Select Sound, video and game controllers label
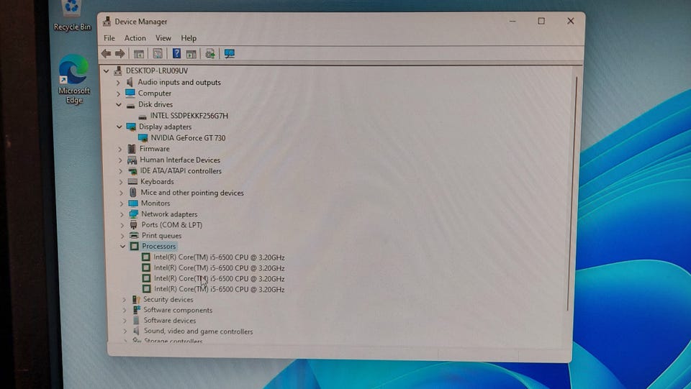The height and width of the screenshot is (389, 691). (x=199, y=331)
